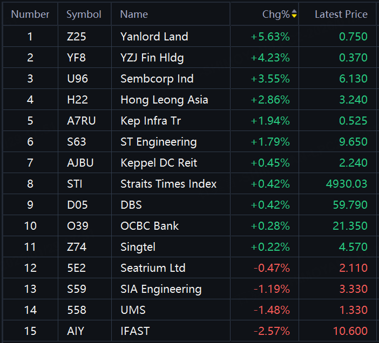
Task: Select the ST Engineering row
Action: click(159, 142)
